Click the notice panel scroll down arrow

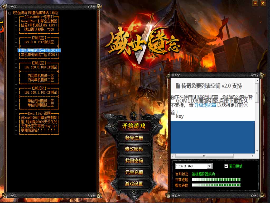coord(257,151)
